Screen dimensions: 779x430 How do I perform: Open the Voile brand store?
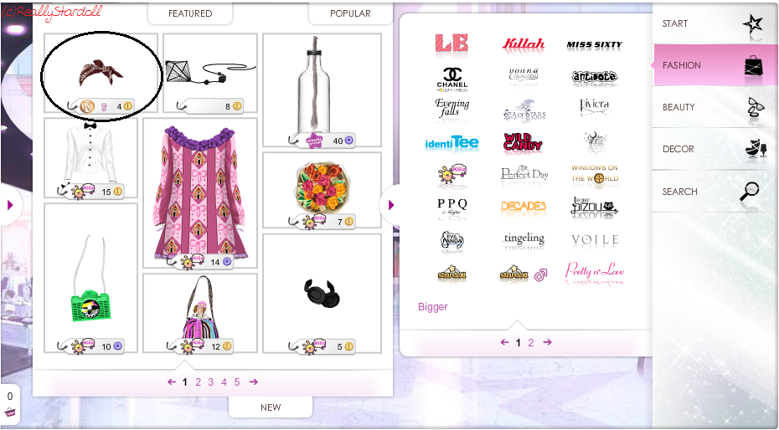[595, 240]
